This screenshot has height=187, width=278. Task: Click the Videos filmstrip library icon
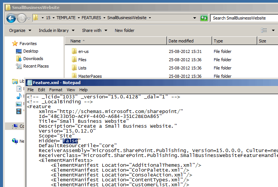tap(19, 111)
